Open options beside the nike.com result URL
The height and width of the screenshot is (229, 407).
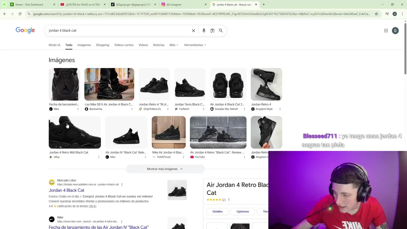(x=121, y=221)
